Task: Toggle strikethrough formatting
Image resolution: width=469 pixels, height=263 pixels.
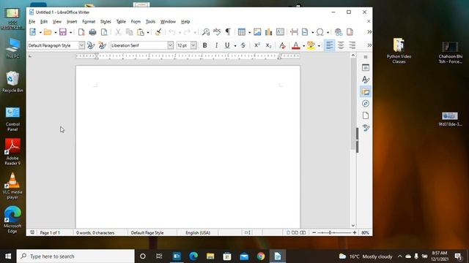Action: (x=243, y=45)
